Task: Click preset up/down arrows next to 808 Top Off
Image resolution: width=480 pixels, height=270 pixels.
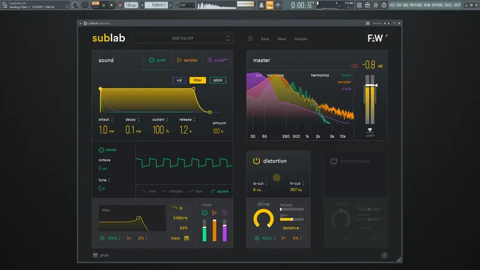Action: (x=228, y=38)
